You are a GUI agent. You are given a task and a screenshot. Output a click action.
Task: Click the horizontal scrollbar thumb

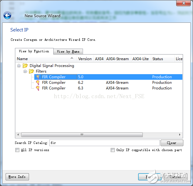pos(82,135)
